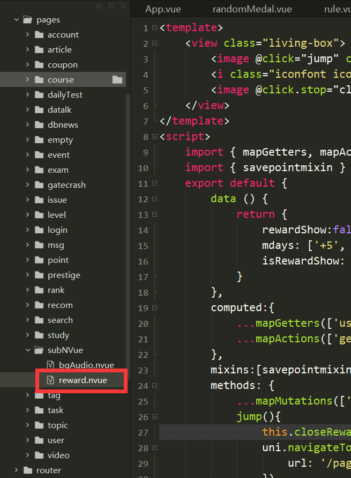
Task: Click the rank folder icon
Action: 39,290
